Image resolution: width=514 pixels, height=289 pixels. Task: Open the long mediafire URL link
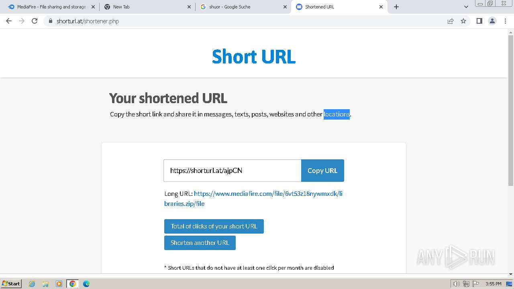tap(253, 199)
